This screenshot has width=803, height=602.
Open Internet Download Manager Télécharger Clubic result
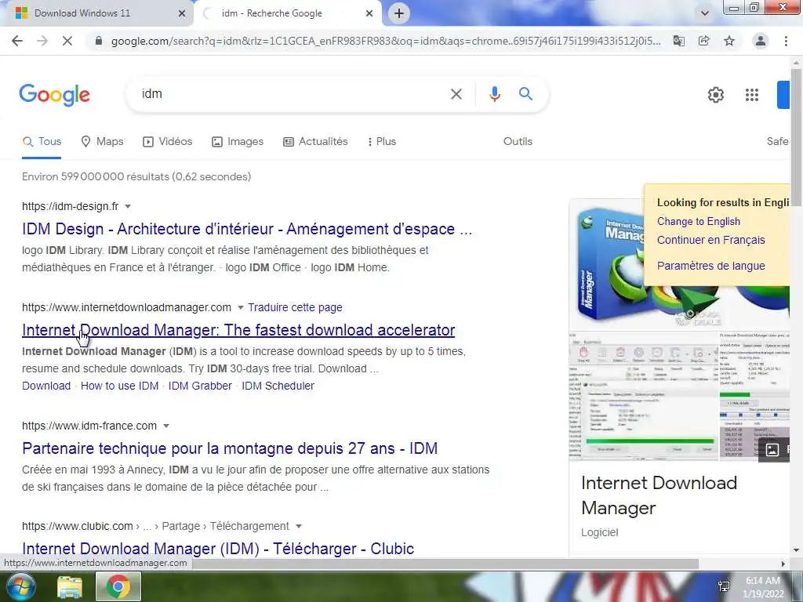(218, 549)
